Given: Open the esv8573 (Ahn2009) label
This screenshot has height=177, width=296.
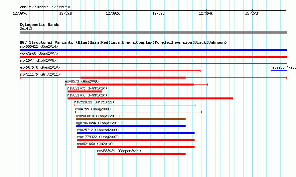Looking at the screenshot, I should 82,81.
